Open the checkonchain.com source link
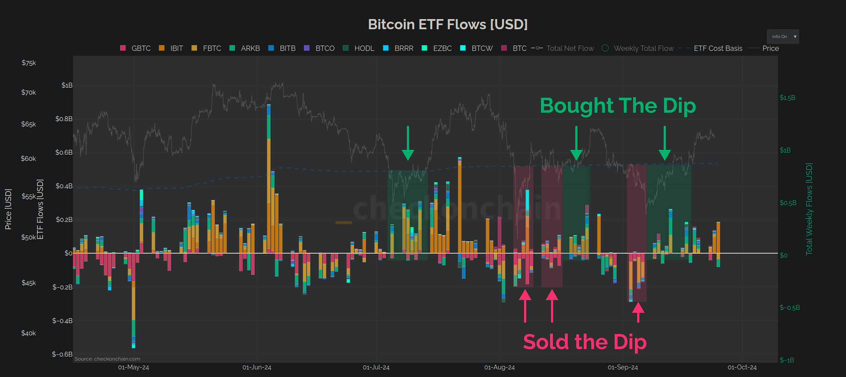 (107, 358)
